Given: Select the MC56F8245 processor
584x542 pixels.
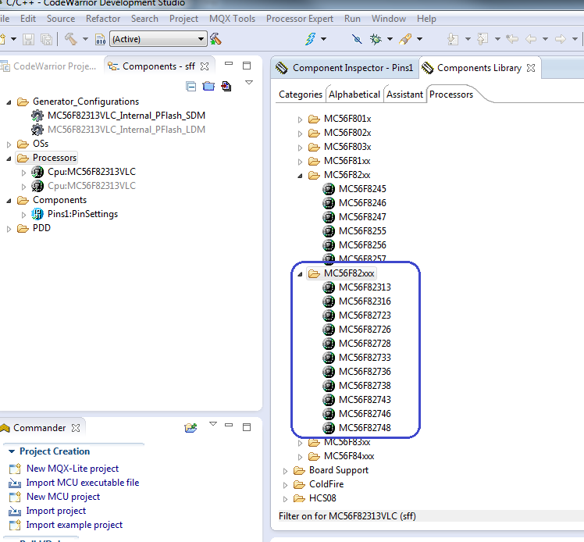Looking at the screenshot, I should click(362, 189).
